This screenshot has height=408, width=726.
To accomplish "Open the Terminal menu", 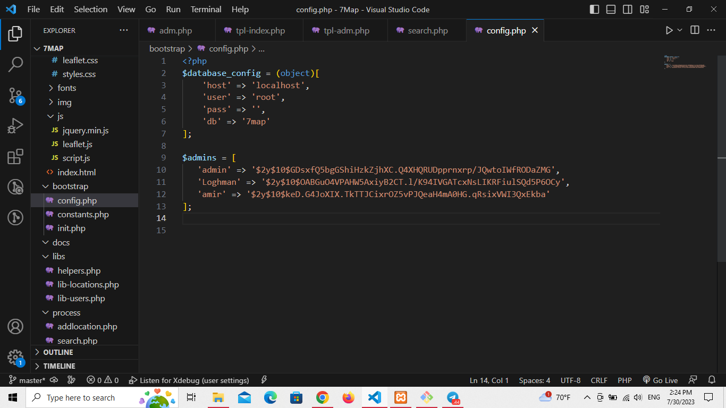I will click(x=206, y=10).
